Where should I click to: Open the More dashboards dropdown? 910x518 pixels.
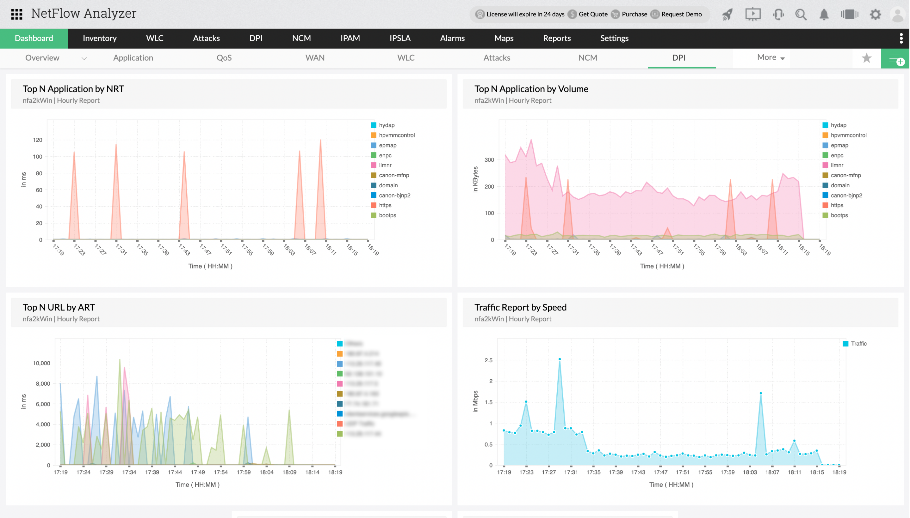point(771,57)
